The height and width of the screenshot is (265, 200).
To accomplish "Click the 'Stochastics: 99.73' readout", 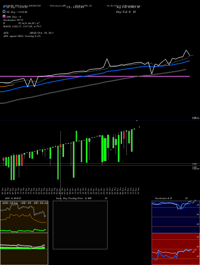I will tap(13, 20).
